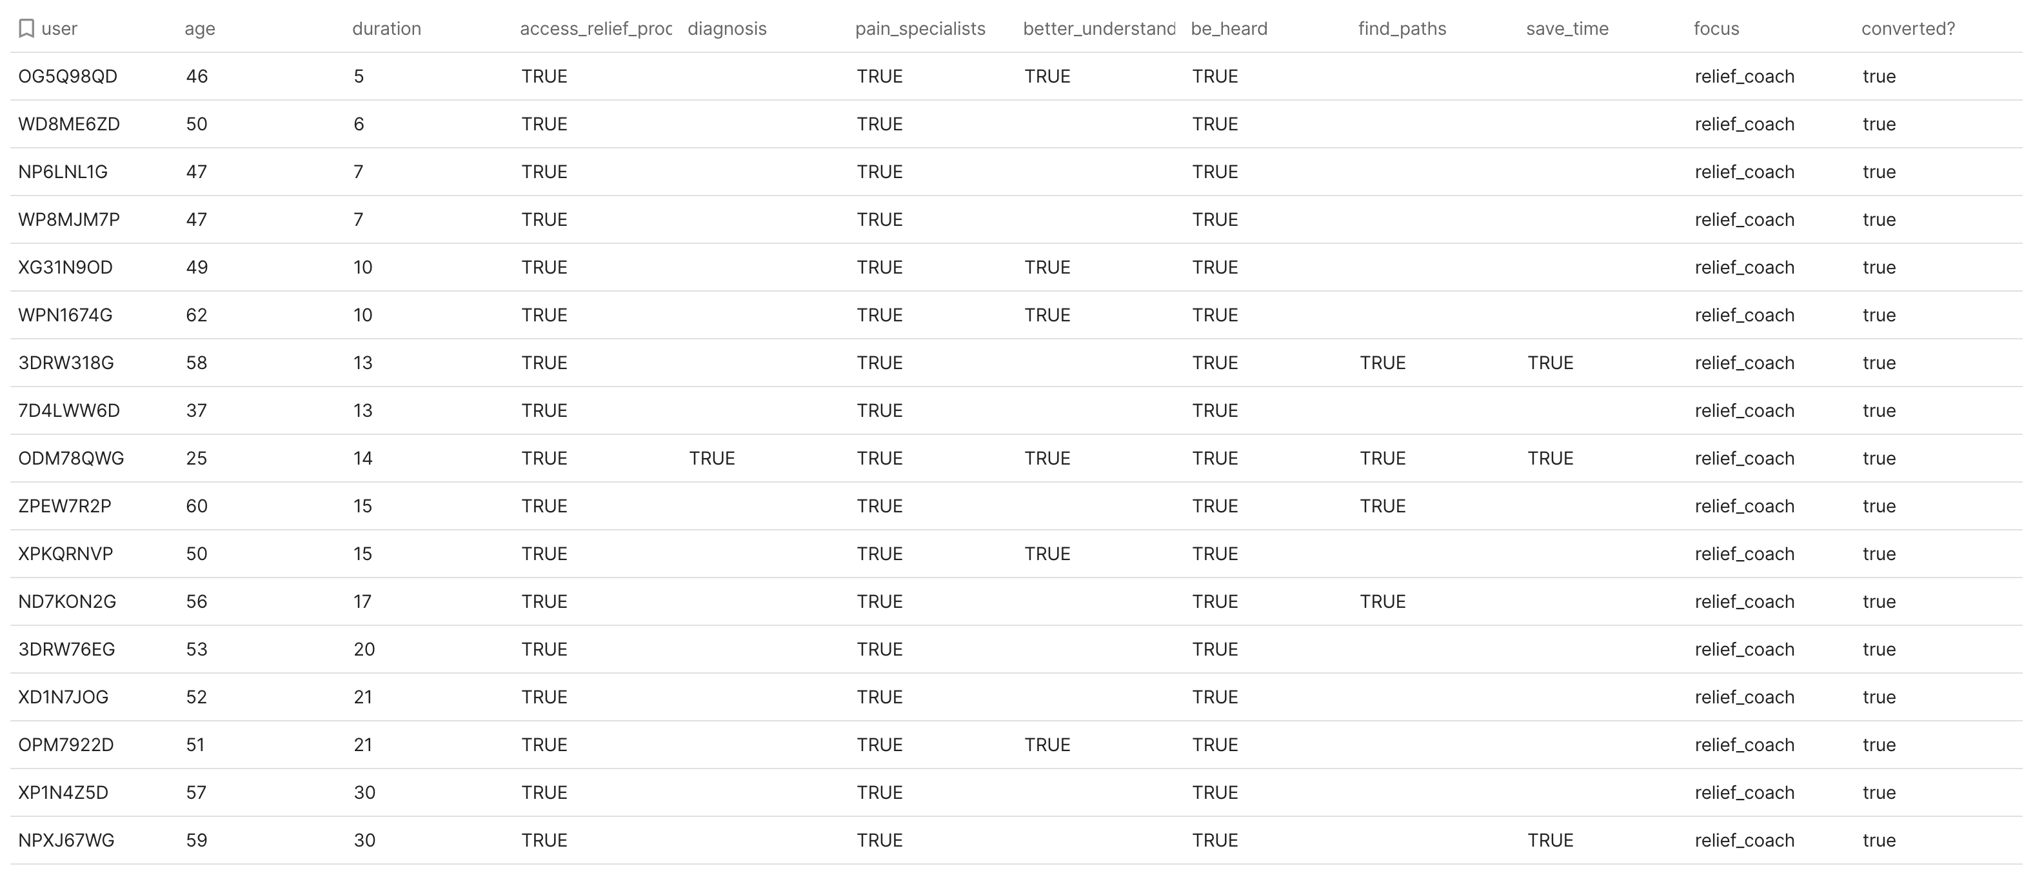Image resolution: width=2033 pixels, height=875 pixels.
Task: Click relief_coach focus cell for 3DRW76EG
Action: pyautogui.click(x=1744, y=649)
